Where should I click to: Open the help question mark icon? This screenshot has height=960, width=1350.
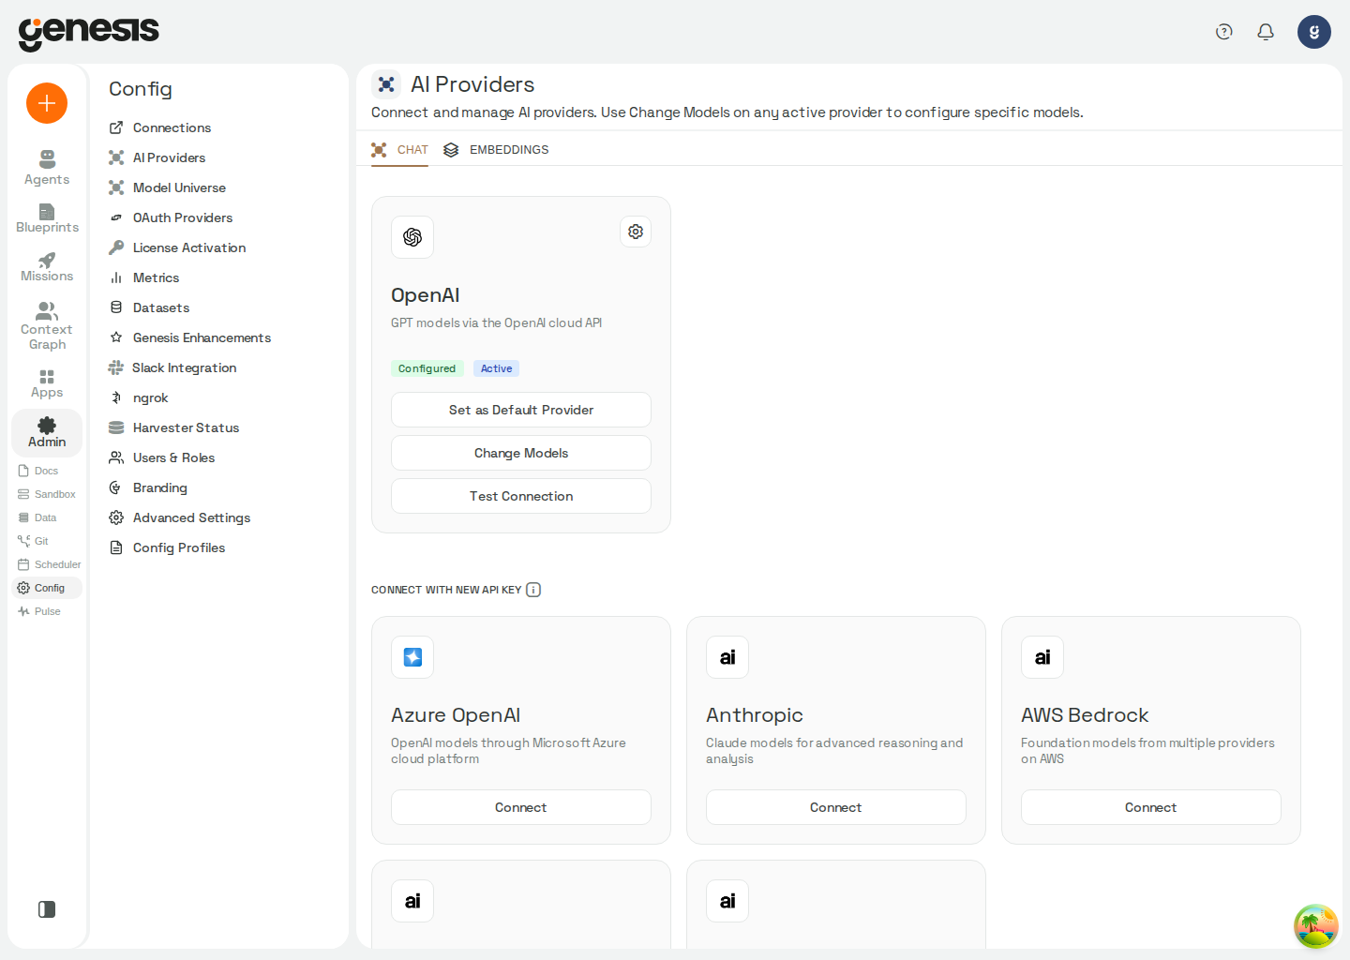point(1224,32)
